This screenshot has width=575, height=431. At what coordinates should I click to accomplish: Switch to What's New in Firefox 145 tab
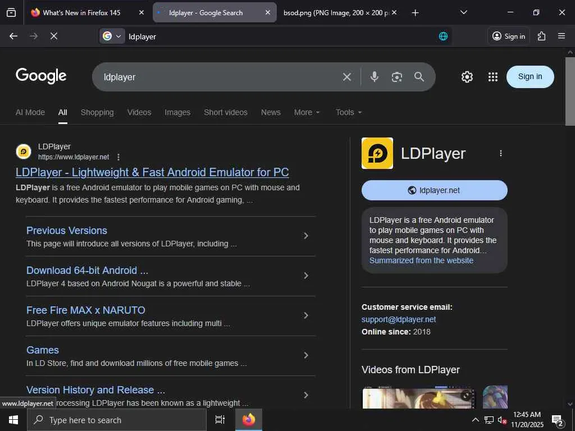[81, 12]
